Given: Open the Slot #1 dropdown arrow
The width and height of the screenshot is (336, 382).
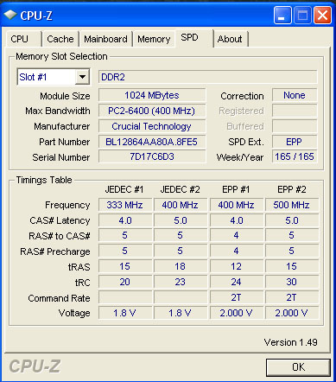Looking at the screenshot, I should (82, 77).
